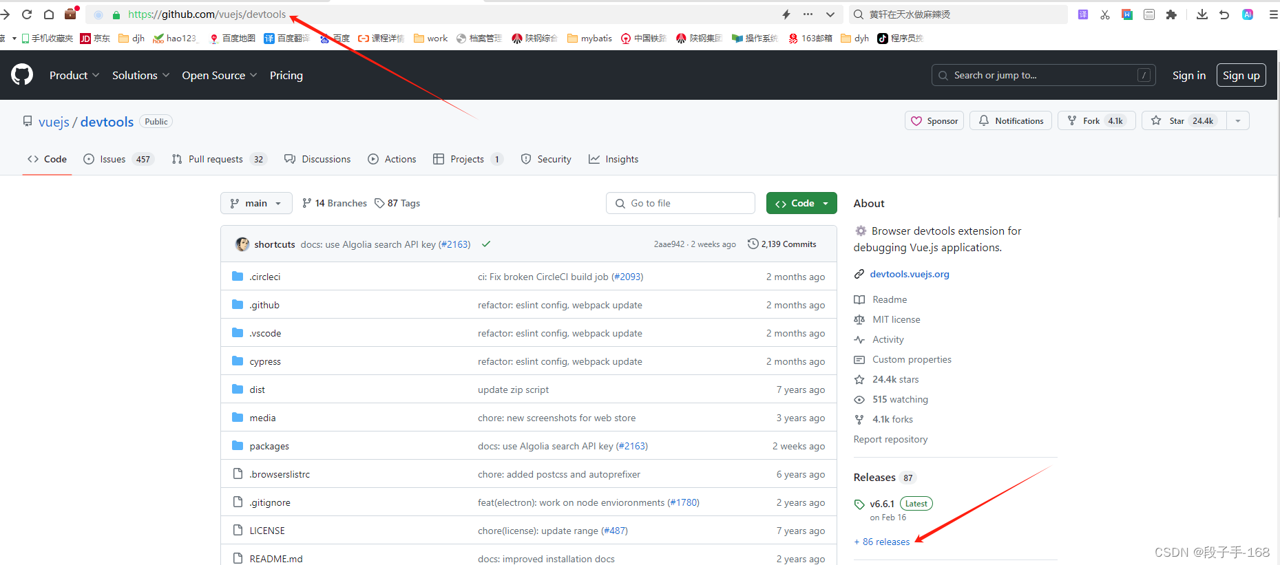Expand the Star lists dropdown arrow

tap(1238, 121)
